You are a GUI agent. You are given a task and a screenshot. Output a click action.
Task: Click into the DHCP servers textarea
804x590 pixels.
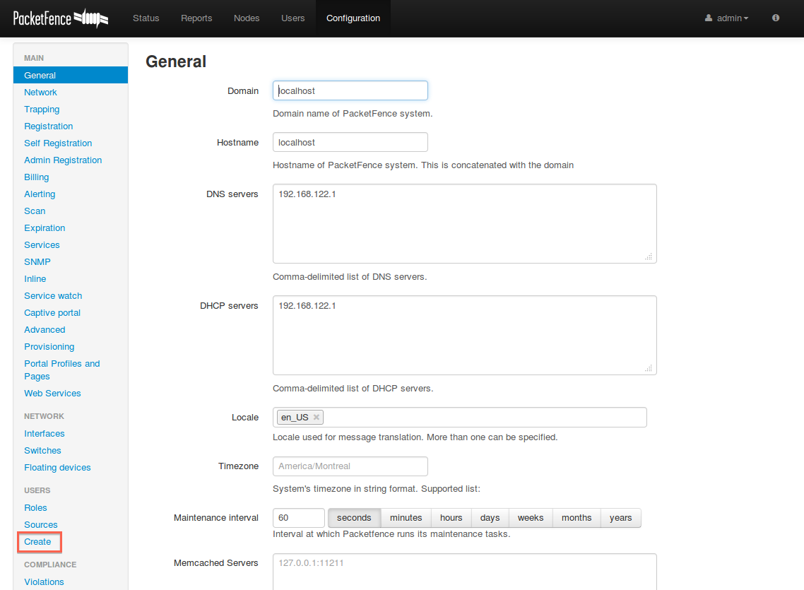(465, 335)
